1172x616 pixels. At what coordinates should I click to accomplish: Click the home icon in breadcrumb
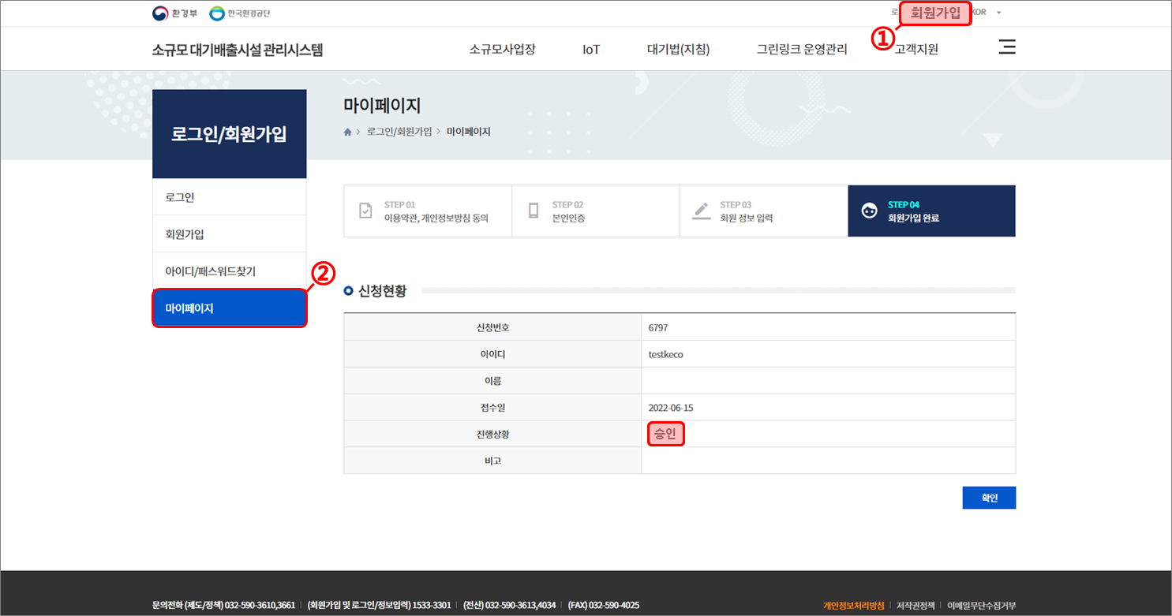(347, 132)
